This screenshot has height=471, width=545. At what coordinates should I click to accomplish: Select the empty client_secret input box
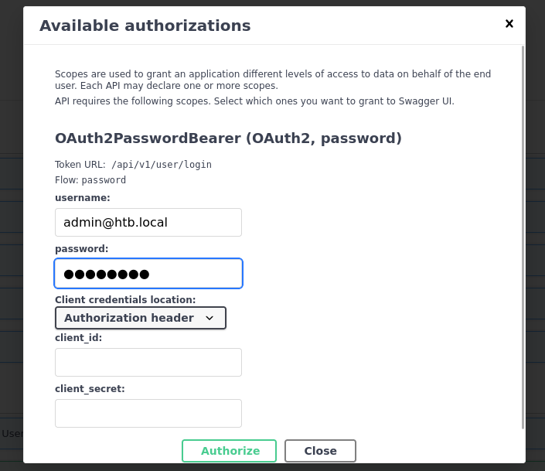click(148, 413)
